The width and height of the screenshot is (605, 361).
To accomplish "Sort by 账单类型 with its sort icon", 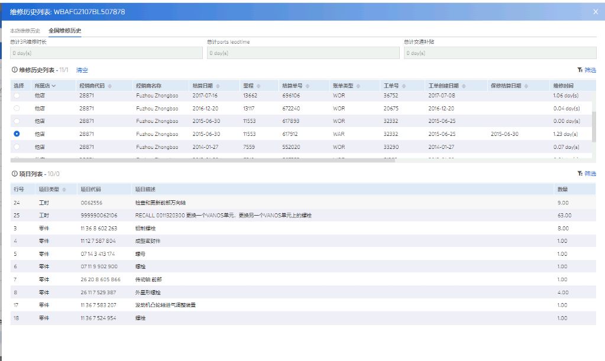I will coord(358,86).
